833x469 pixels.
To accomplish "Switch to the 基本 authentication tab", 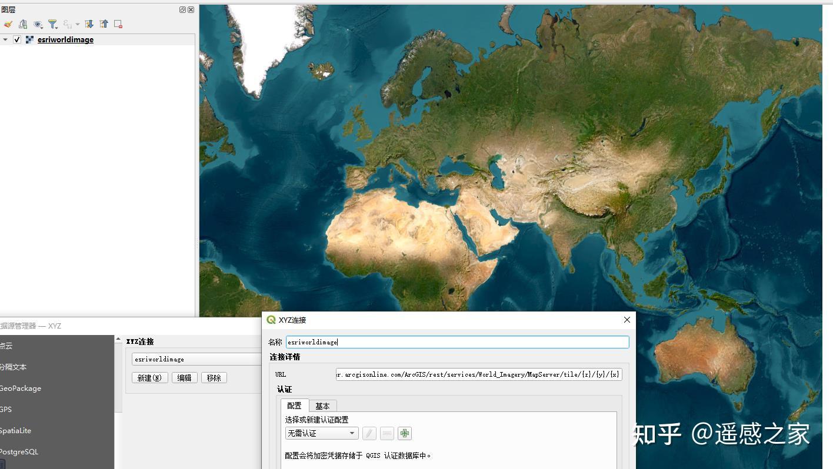I will coord(322,406).
